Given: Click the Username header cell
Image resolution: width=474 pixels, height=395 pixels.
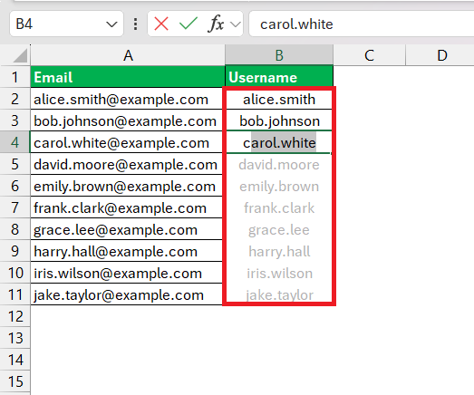Looking at the screenshot, I should [279, 77].
